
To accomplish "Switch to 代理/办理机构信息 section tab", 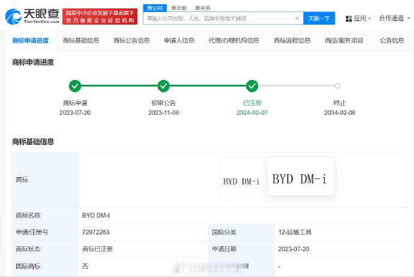I will 233,40.
